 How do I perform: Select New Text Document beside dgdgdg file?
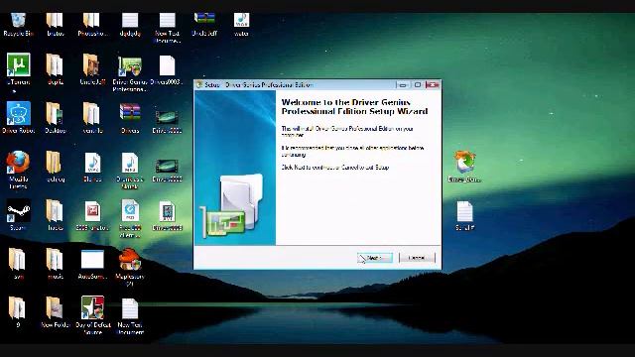[x=167, y=28]
